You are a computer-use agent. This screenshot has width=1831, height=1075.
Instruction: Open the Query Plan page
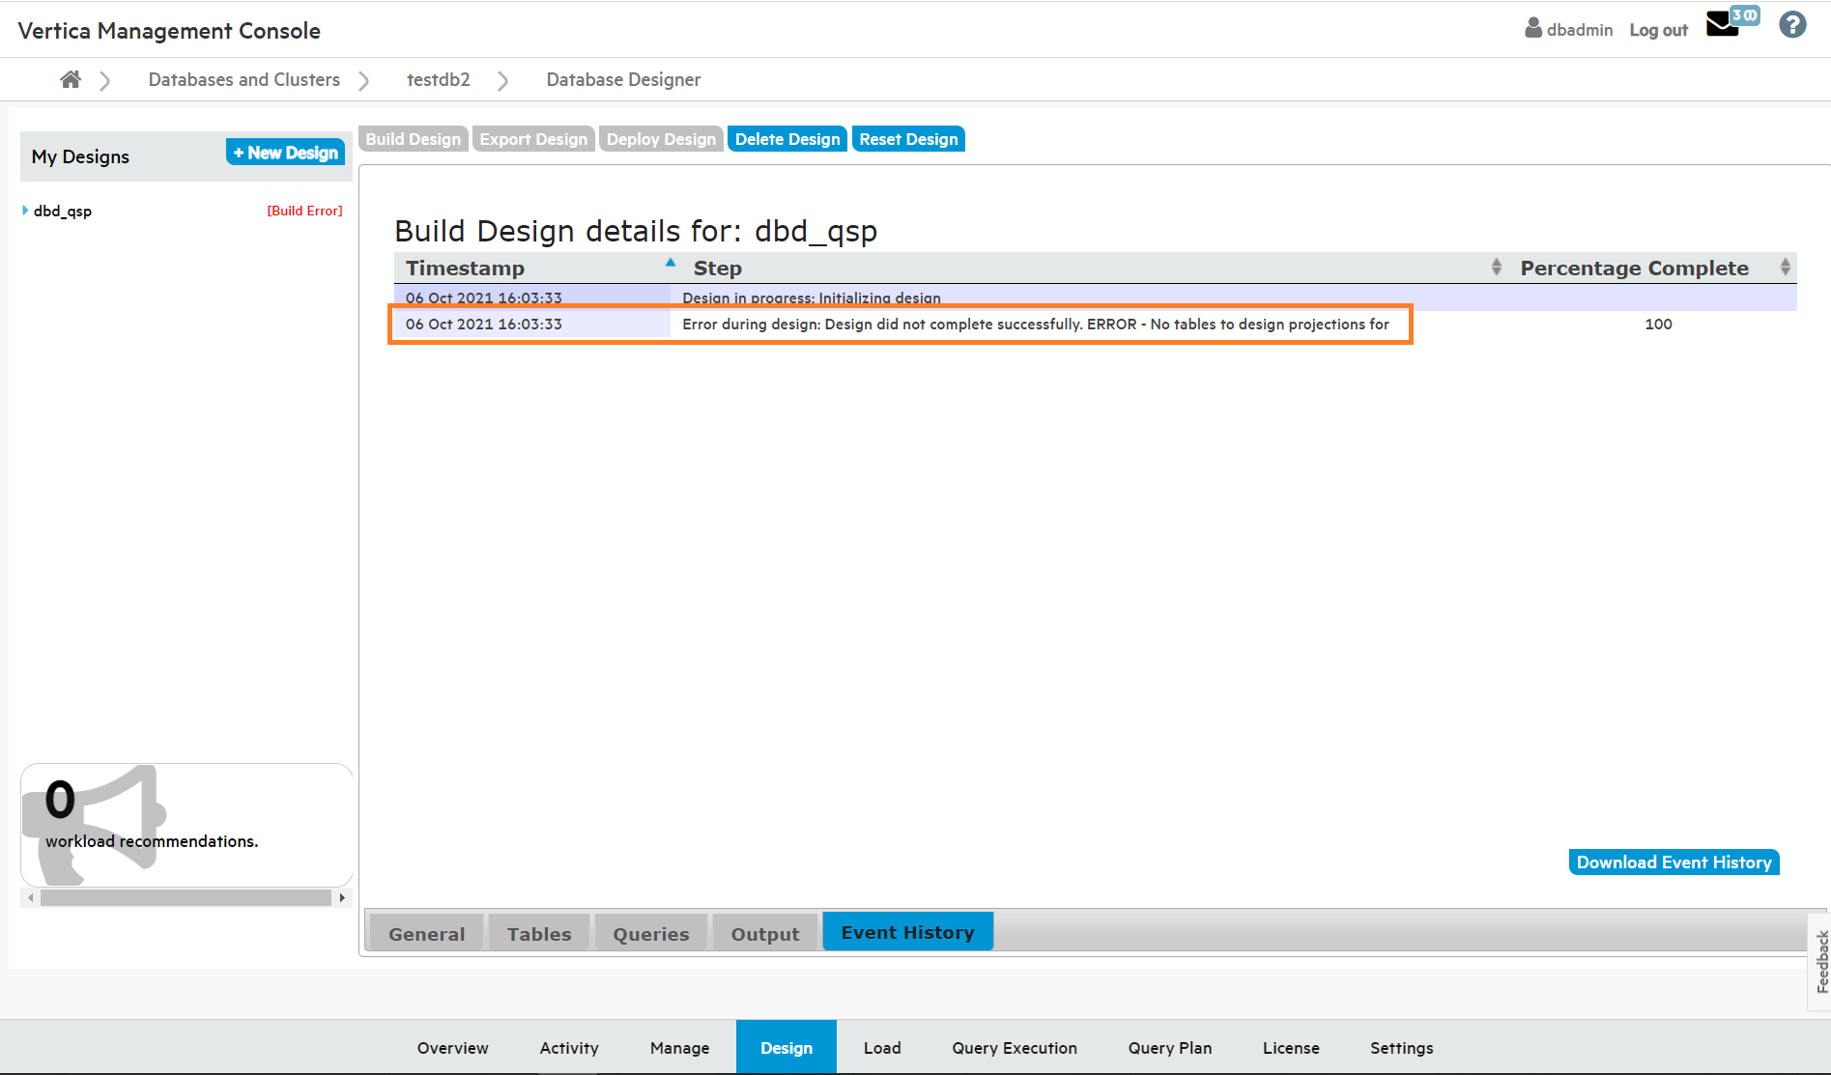pos(1169,1048)
